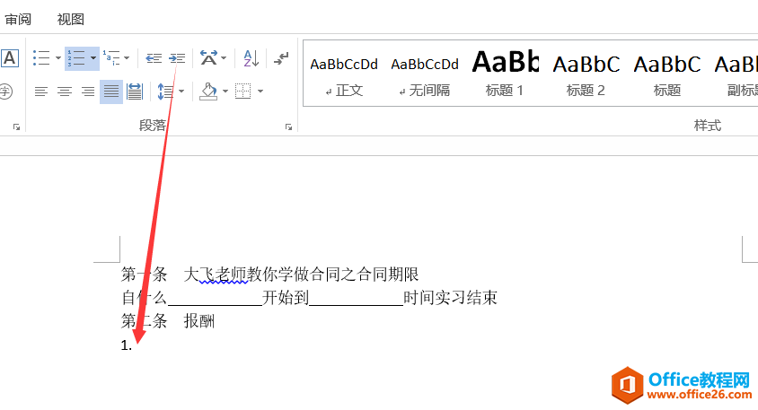758x410 pixels.
Task: Click the 报酬 text in 第二条 line
Action: coord(199,321)
